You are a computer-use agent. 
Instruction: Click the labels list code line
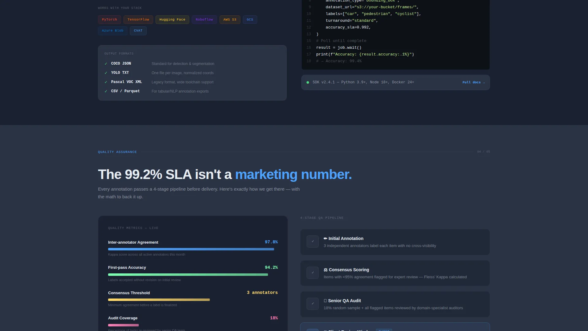click(x=373, y=14)
